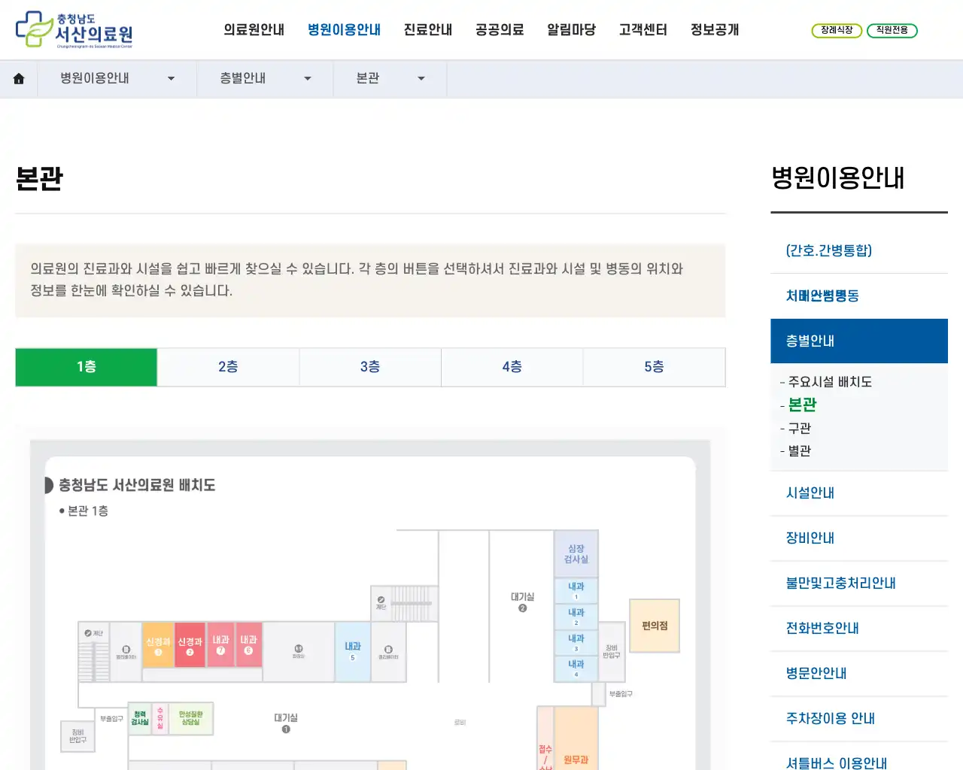Open (간호.간병통합) sidebar link
This screenshot has width=963, height=770.
(x=859, y=250)
